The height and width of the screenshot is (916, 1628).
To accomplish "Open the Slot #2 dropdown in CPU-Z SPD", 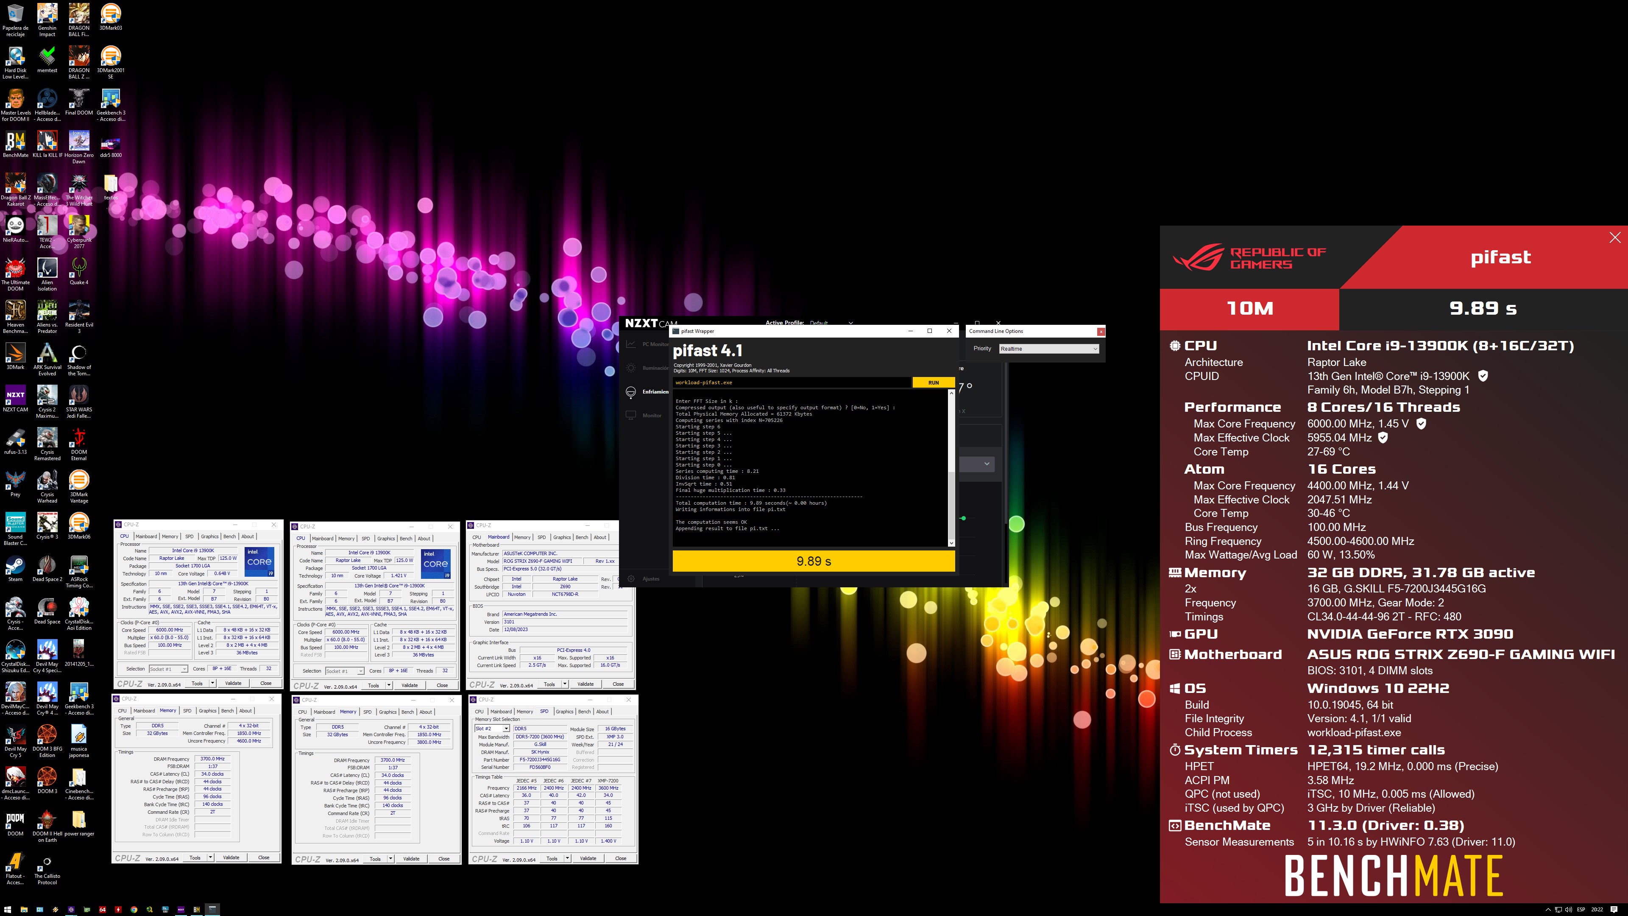I will 492,729.
